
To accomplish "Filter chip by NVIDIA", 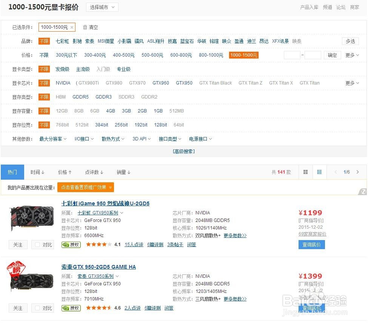I will 63,83.
